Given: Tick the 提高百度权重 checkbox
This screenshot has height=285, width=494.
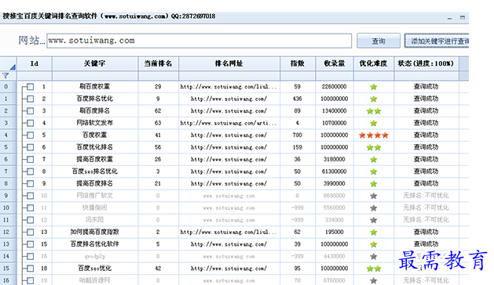Looking at the screenshot, I should pos(31,159).
